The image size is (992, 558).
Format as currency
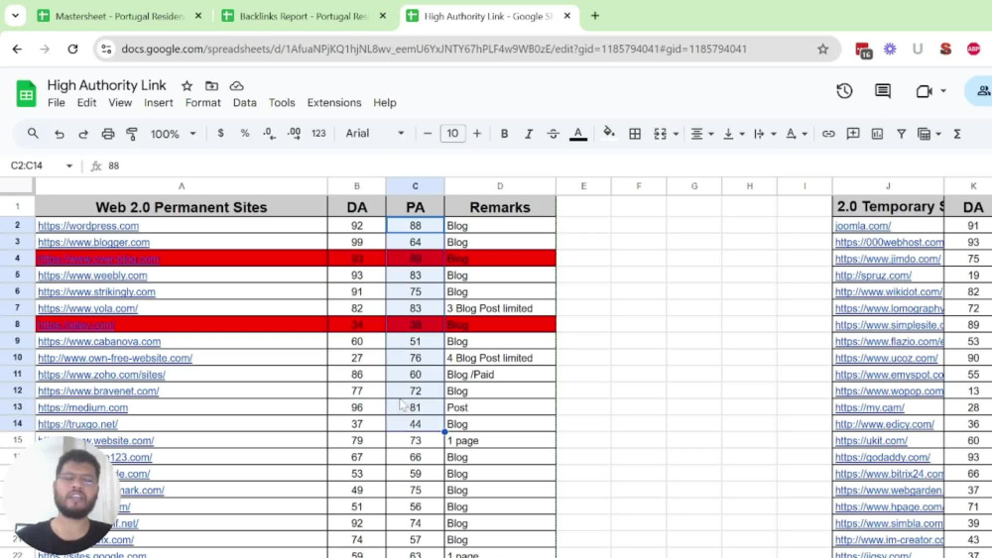pos(220,134)
